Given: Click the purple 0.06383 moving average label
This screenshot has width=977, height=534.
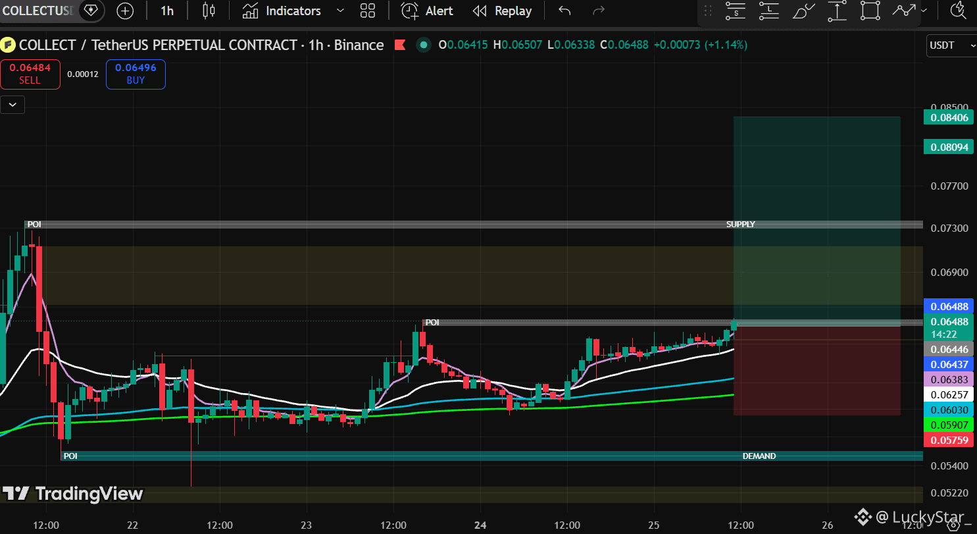Looking at the screenshot, I should [x=949, y=379].
